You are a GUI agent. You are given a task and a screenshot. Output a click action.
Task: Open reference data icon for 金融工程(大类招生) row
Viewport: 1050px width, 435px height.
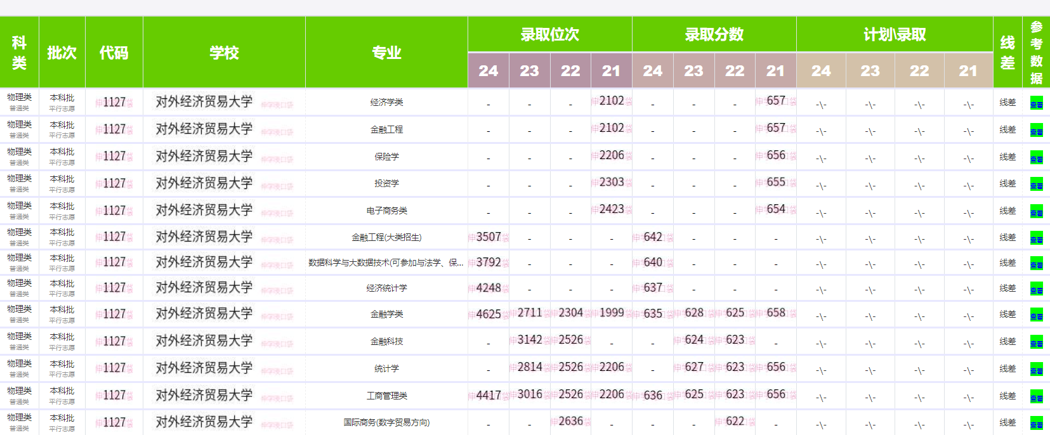(1036, 238)
